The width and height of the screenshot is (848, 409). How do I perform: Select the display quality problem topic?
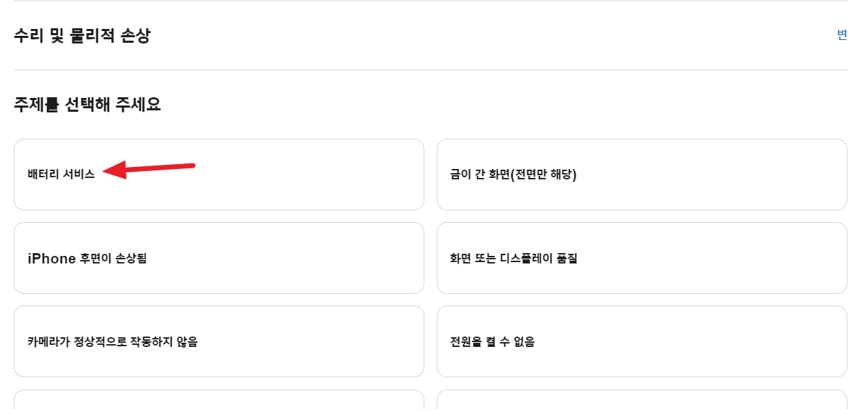(640, 257)
